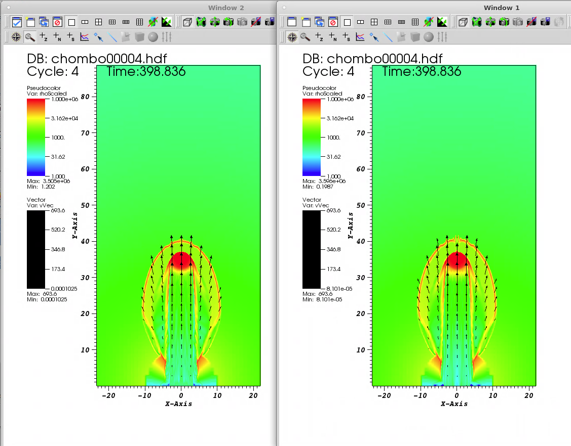Select 1x2 window layout in Window 2
Viewport: 571px width, 446px height.
(x=85, y=22)
